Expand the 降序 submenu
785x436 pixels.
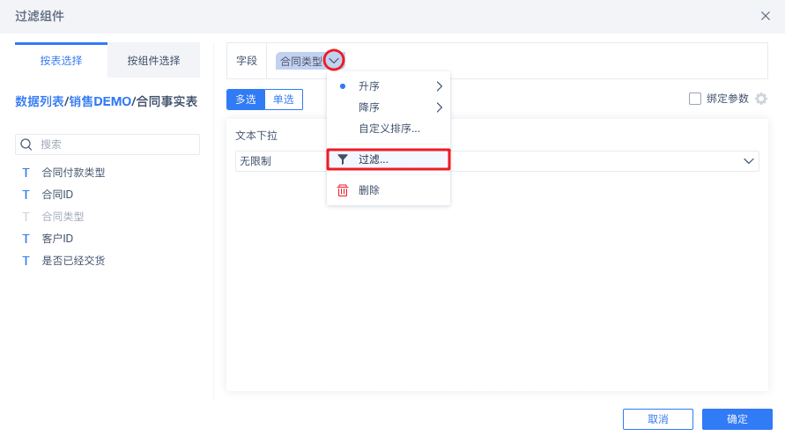click(439, 107)
